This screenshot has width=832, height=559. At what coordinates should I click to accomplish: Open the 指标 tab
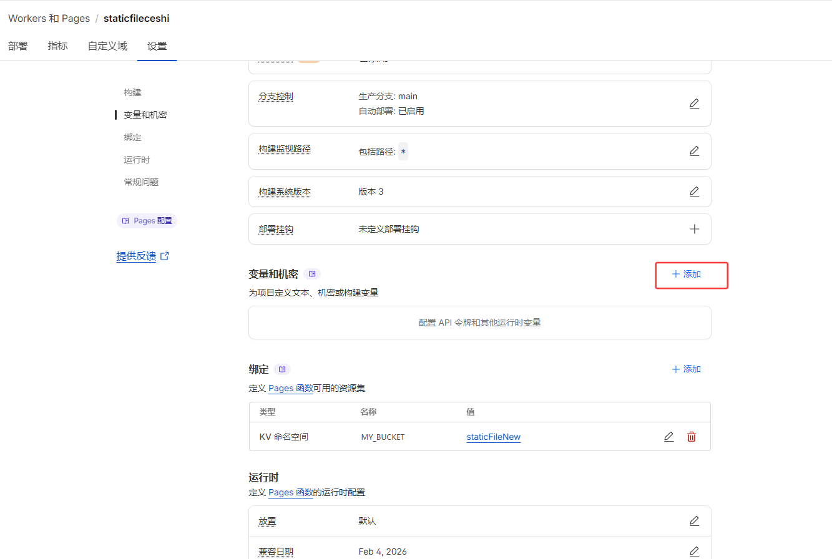coord(57,46)
